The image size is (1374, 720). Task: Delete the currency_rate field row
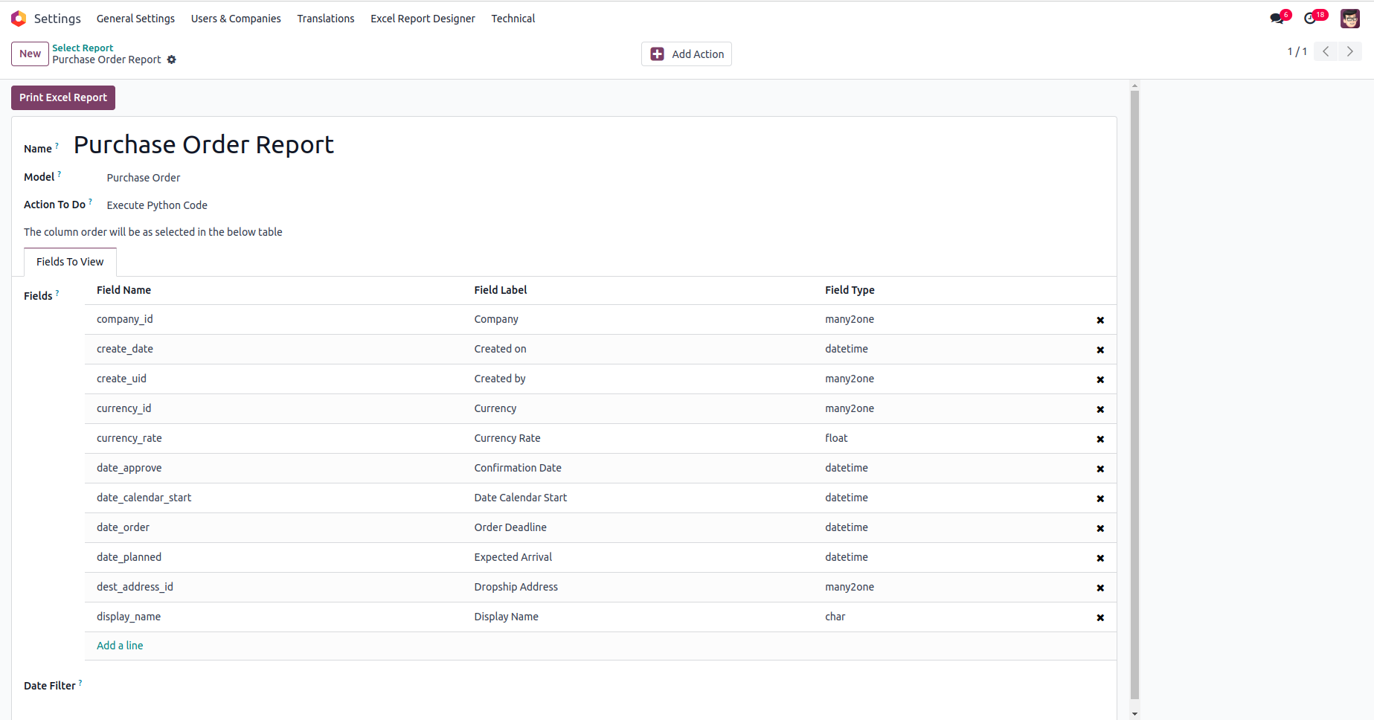click(x=1100, y=439)
